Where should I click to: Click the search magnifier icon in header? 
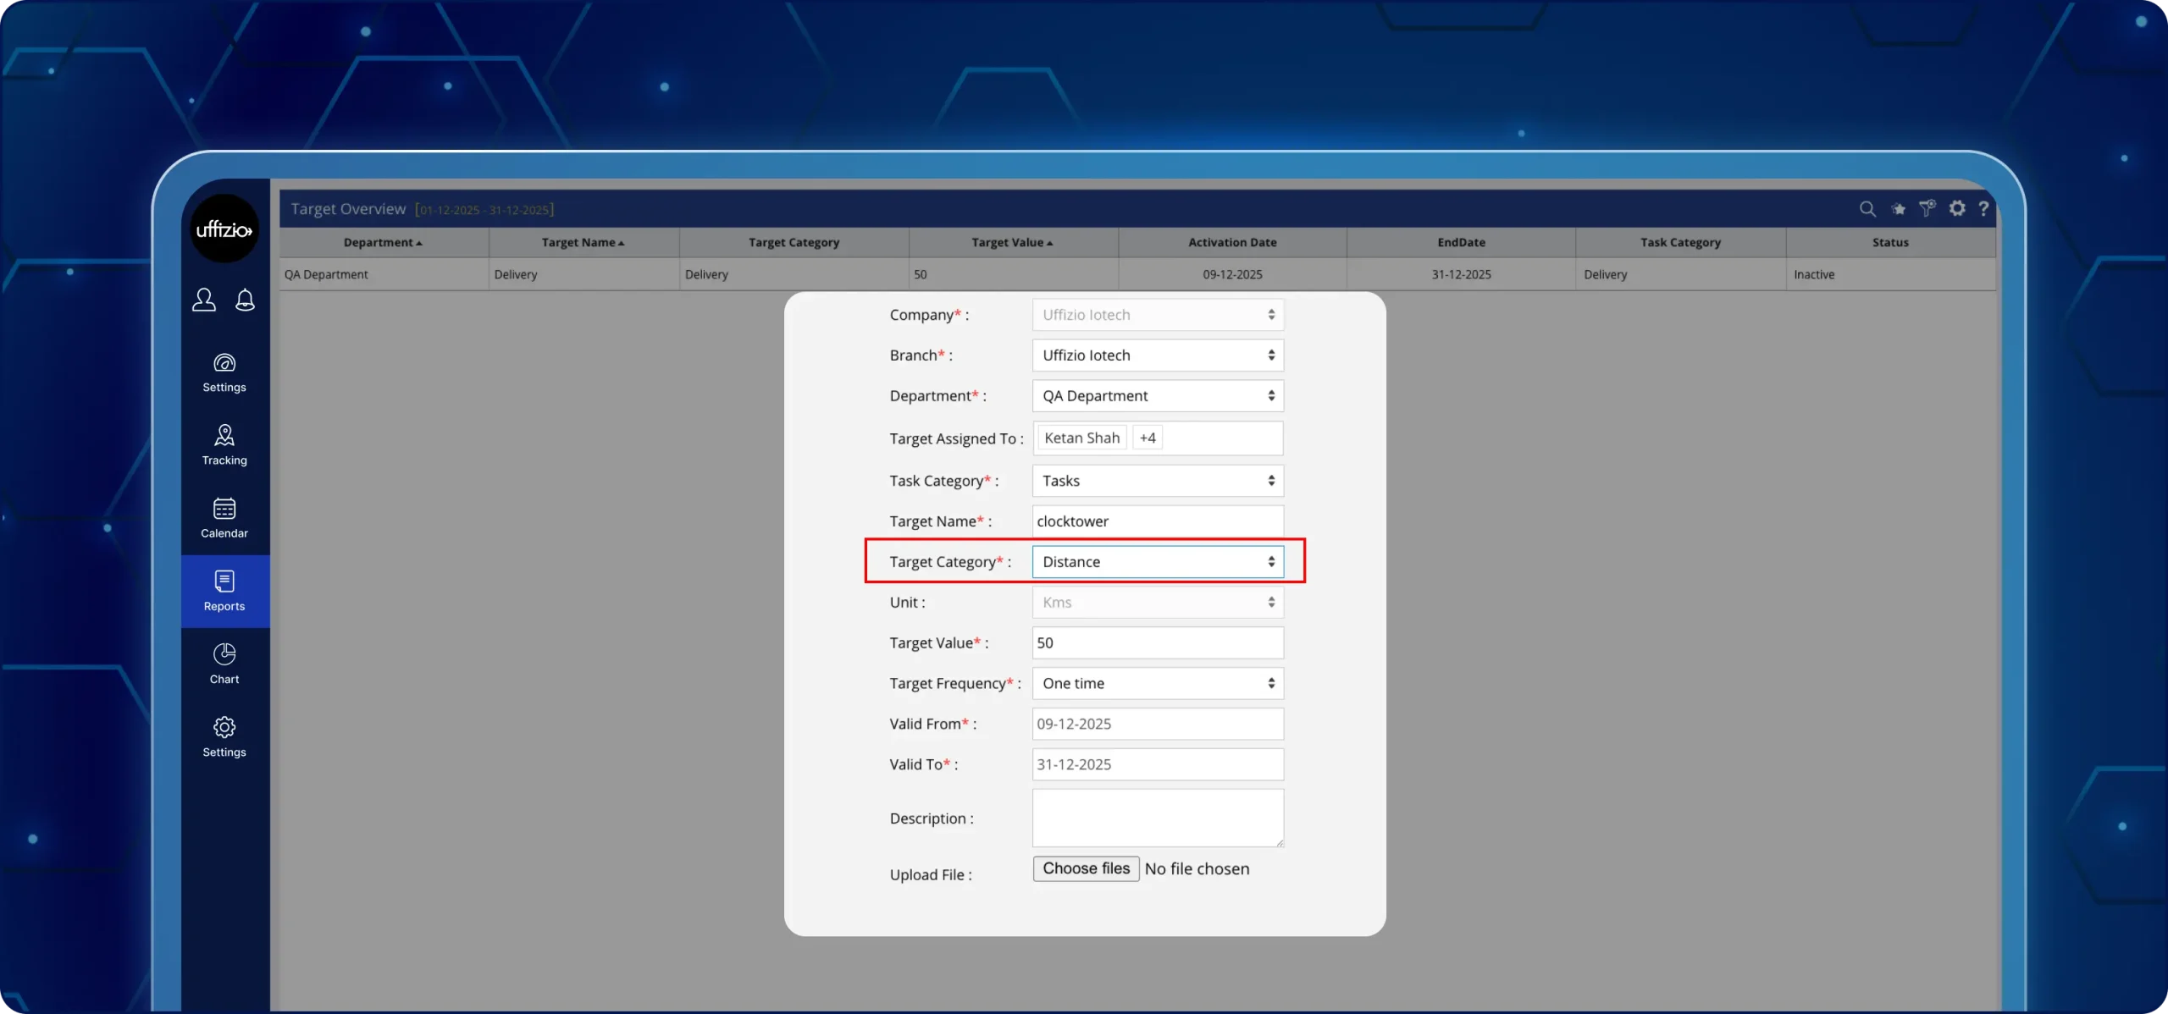point(1867,208)
